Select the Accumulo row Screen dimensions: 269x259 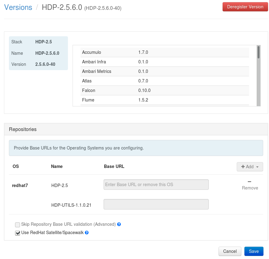click(165, 52)
